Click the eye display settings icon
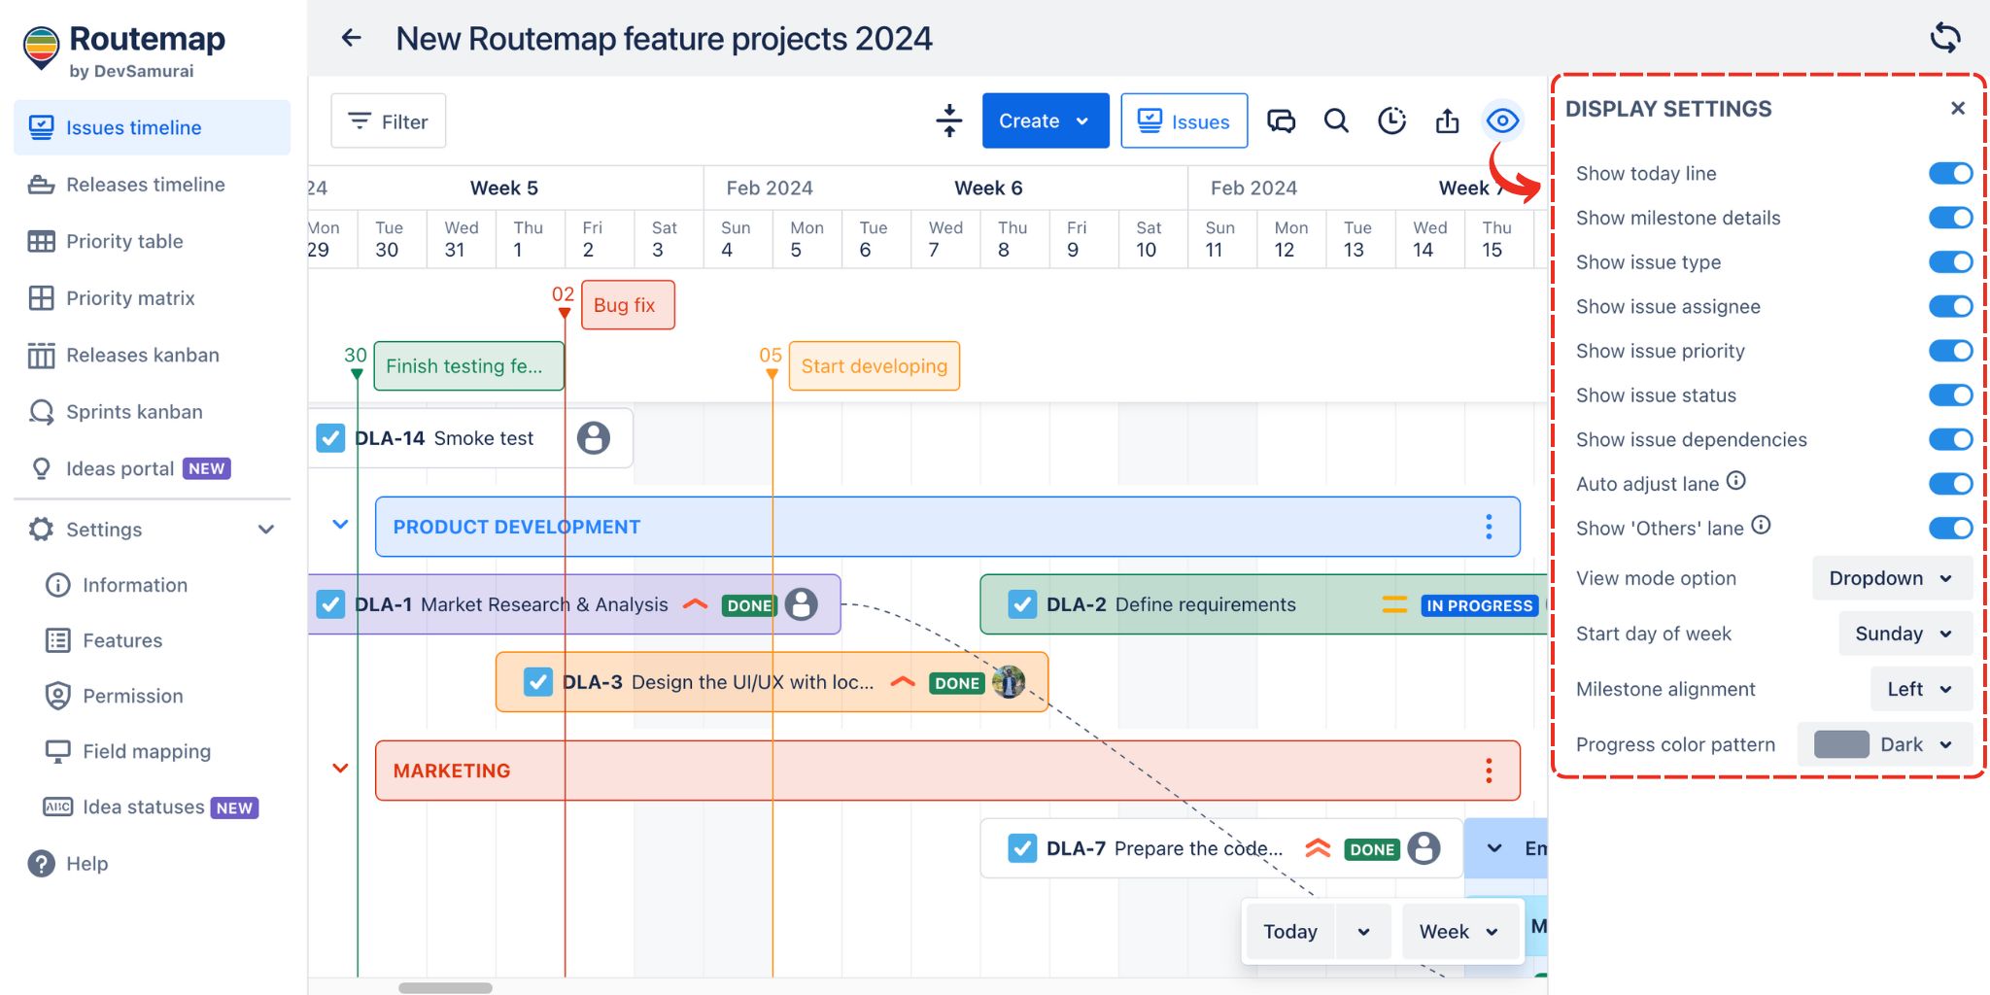This screenshot has width=1990, height=995. pos(1502,121)
